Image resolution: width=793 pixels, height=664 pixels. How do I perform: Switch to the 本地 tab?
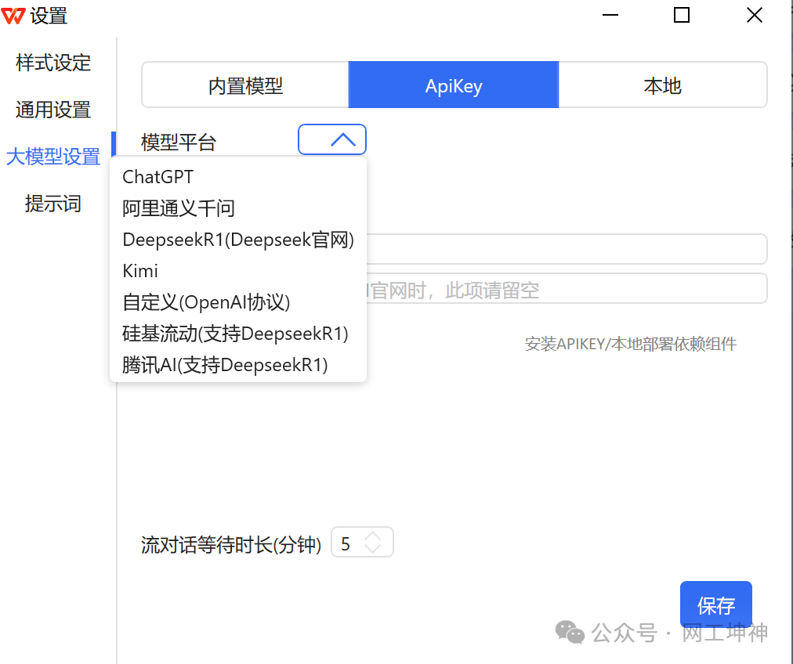click(x=662, y=85)
